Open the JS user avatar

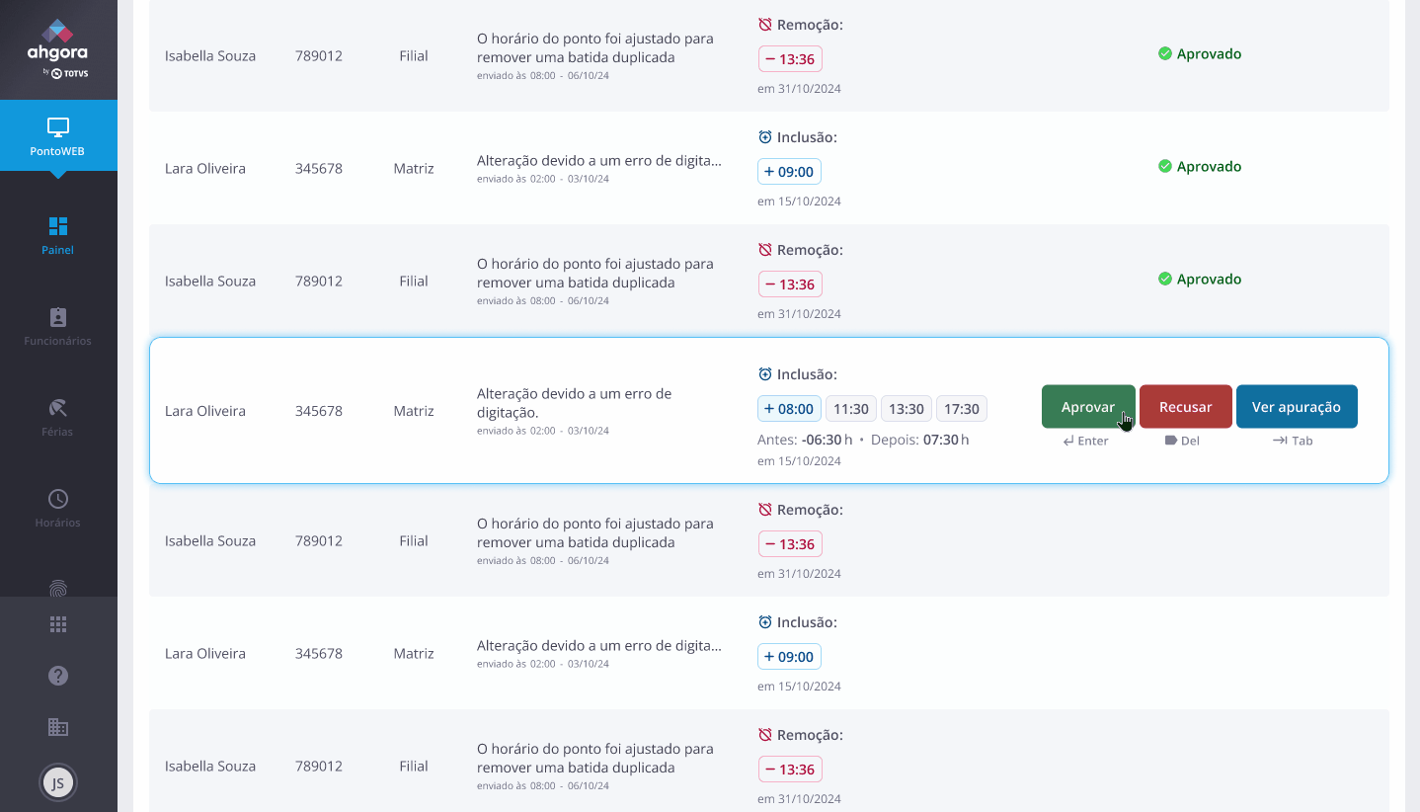pyautogui.click(x=58, y=783)
